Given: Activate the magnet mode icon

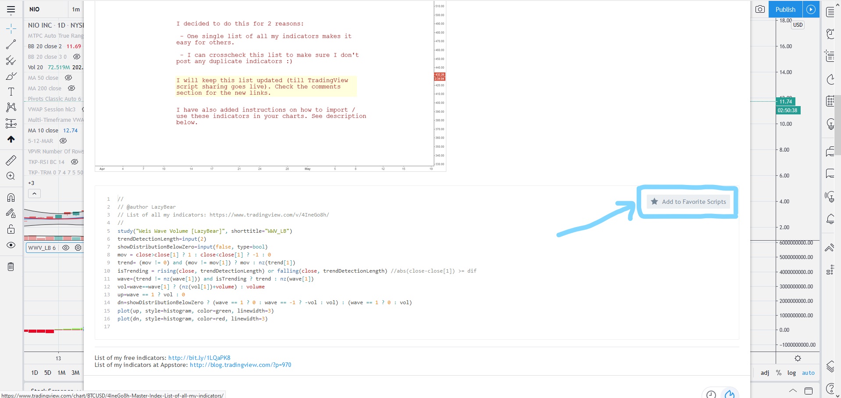Looking at the screenshot, I should tap(11, 198).
